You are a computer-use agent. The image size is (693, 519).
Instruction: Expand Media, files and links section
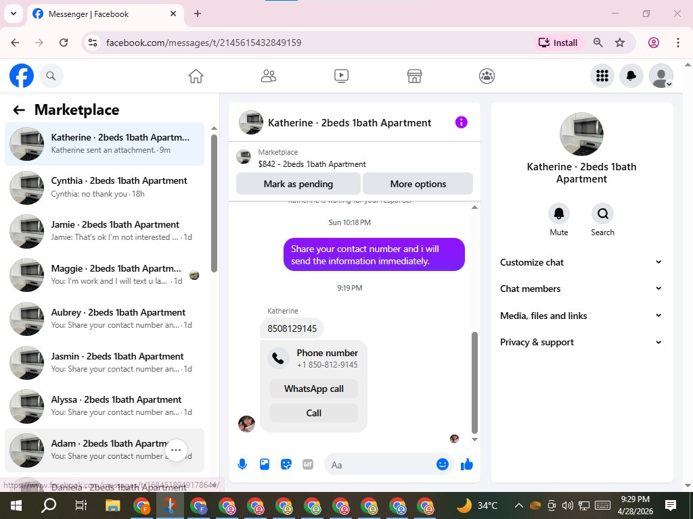581,316
